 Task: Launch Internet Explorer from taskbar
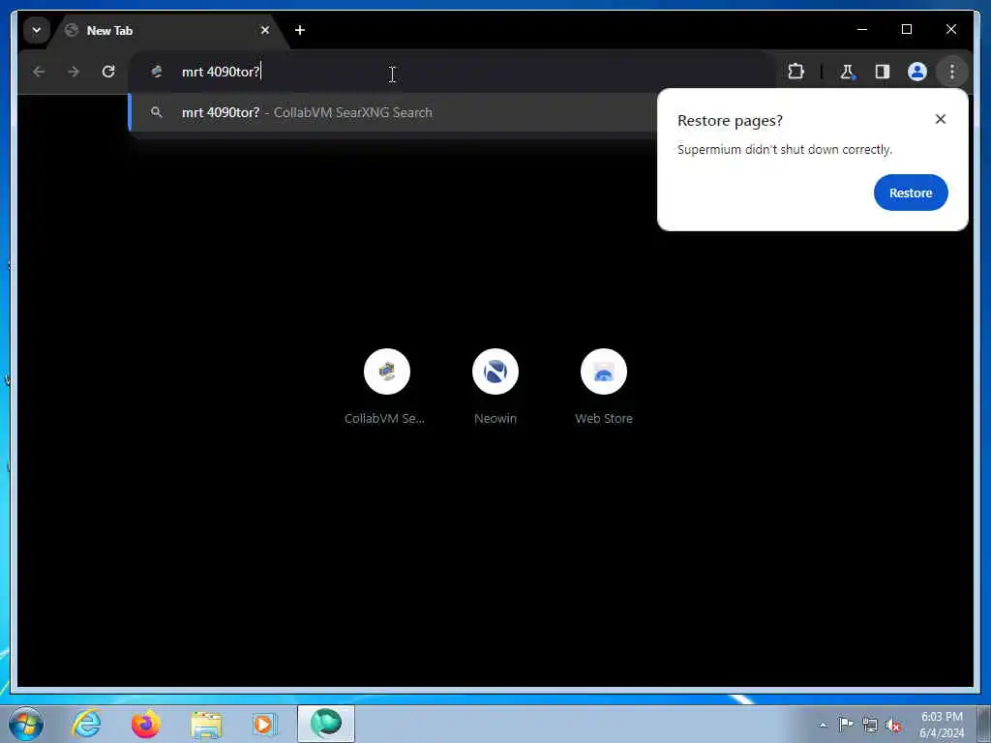pos(86,724)
